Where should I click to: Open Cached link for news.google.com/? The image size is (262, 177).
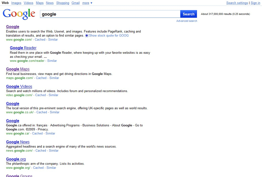click(41, 151)
